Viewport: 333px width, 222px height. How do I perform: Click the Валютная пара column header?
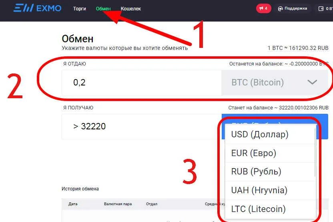pos(118,204)
